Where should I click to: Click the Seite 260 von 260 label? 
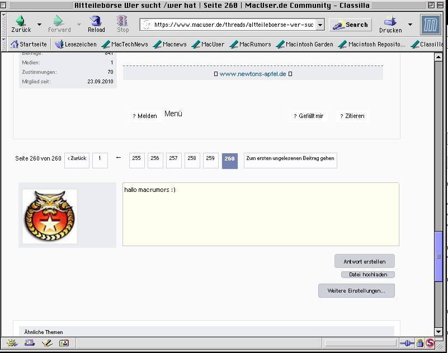[38, 158]
